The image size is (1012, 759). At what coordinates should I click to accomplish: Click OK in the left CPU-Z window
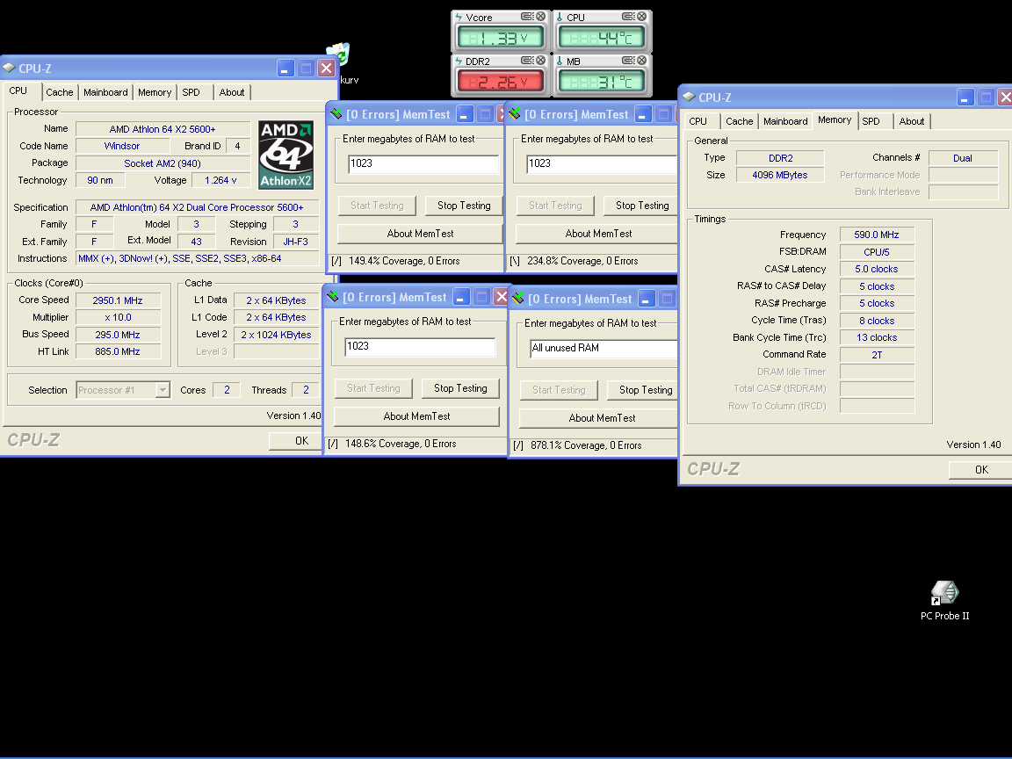(295, 441)
